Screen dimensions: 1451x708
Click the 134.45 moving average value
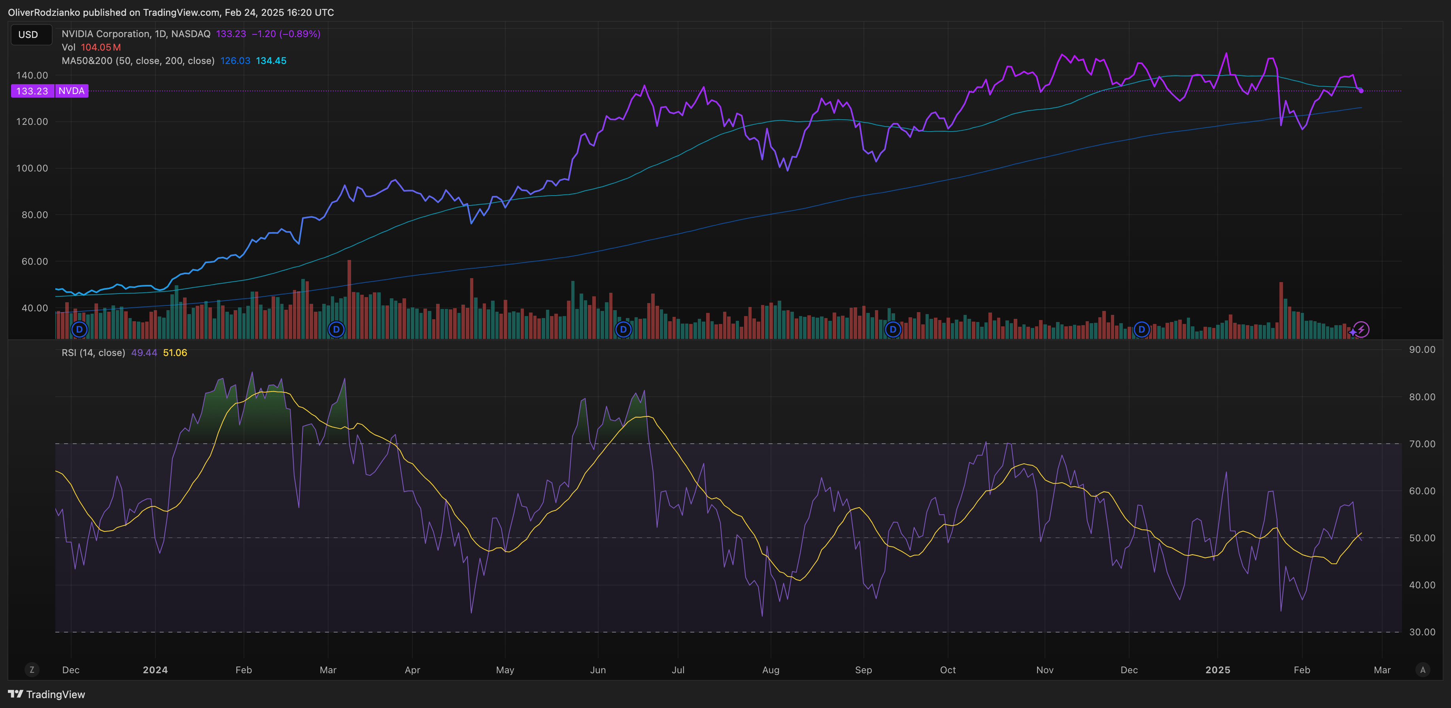point(272,61)
